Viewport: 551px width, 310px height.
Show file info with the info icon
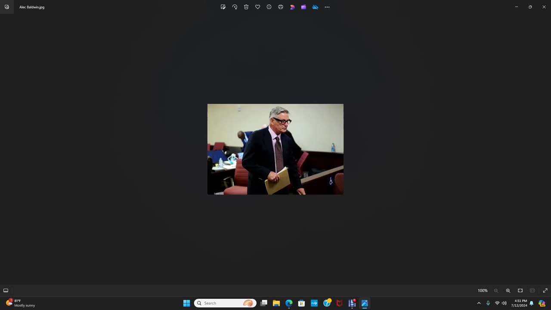coord(269,7)
